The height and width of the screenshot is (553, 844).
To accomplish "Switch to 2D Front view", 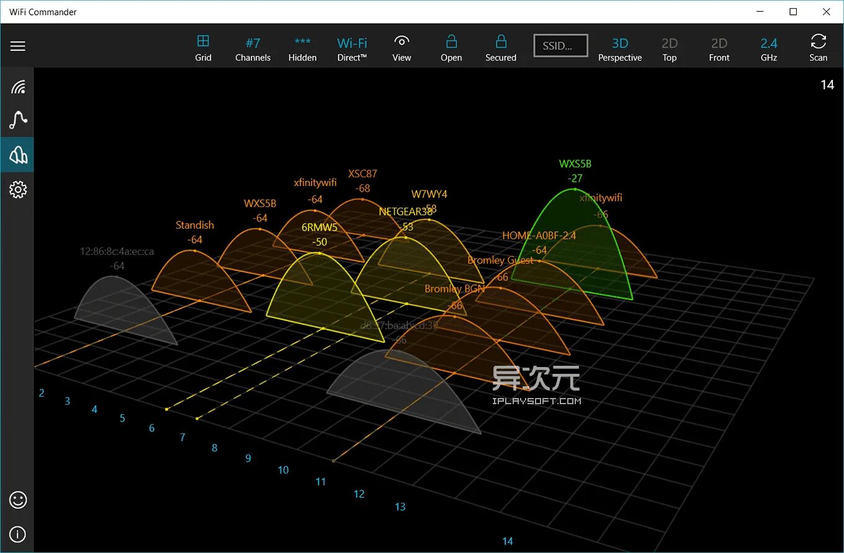I will (719, 49).
